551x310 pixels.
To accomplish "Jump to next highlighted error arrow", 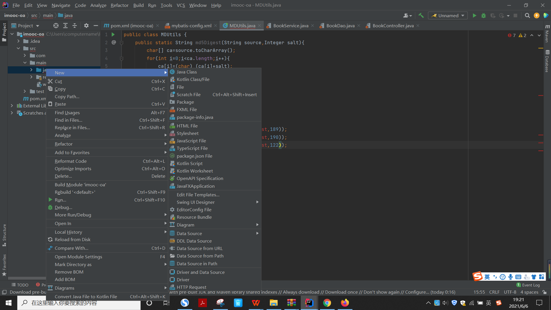I will tap(539, 35).
